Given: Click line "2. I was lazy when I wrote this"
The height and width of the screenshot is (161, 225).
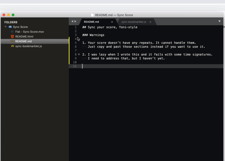Looking at the screenshot, I should click(147, 54).
